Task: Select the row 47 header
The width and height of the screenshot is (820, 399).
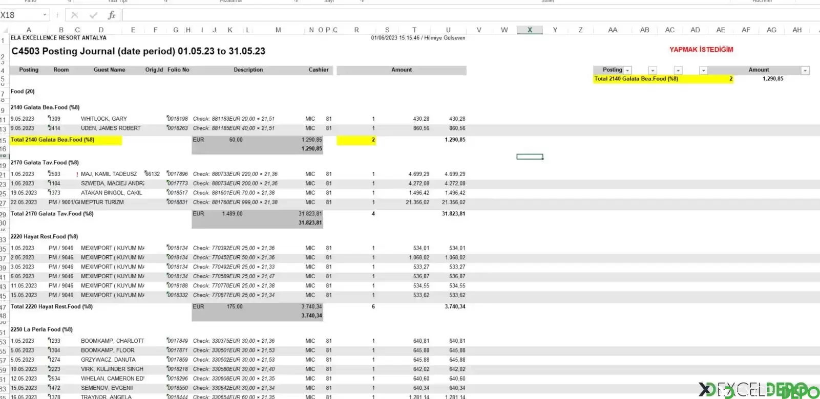Action: click(4, 307)
